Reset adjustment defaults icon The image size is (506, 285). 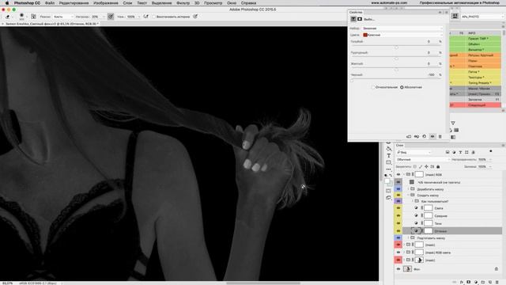click(425, 137)
